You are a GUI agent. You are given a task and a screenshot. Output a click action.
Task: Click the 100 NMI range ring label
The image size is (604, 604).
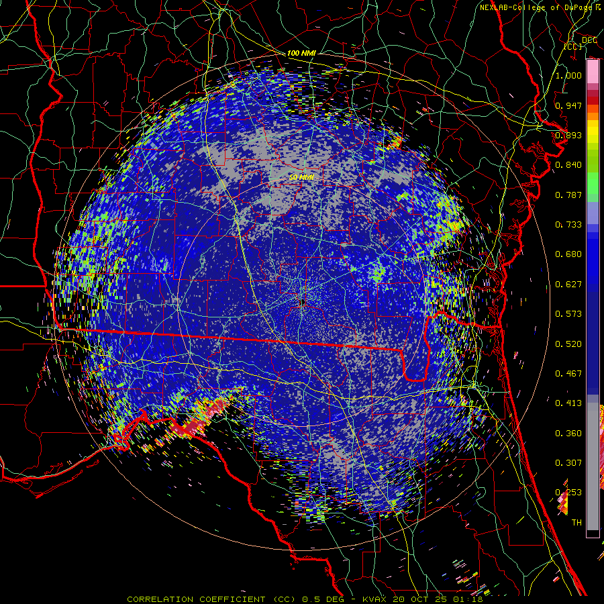tap(301, 53)
